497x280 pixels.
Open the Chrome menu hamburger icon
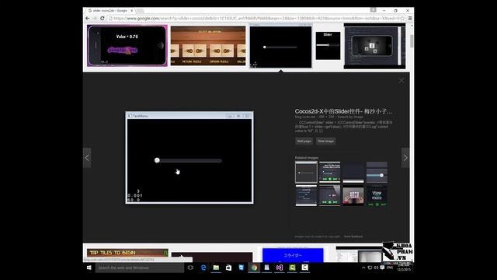[410, 19]
